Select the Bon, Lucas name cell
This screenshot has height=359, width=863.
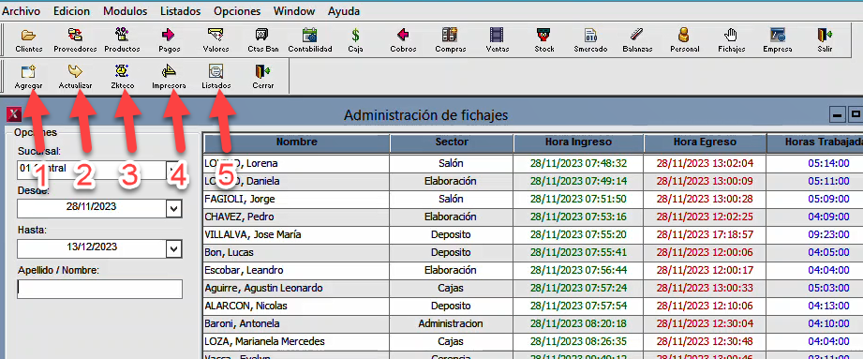[x=297, y=252]
